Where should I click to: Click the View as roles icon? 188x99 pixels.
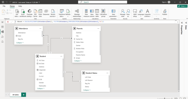128,11
